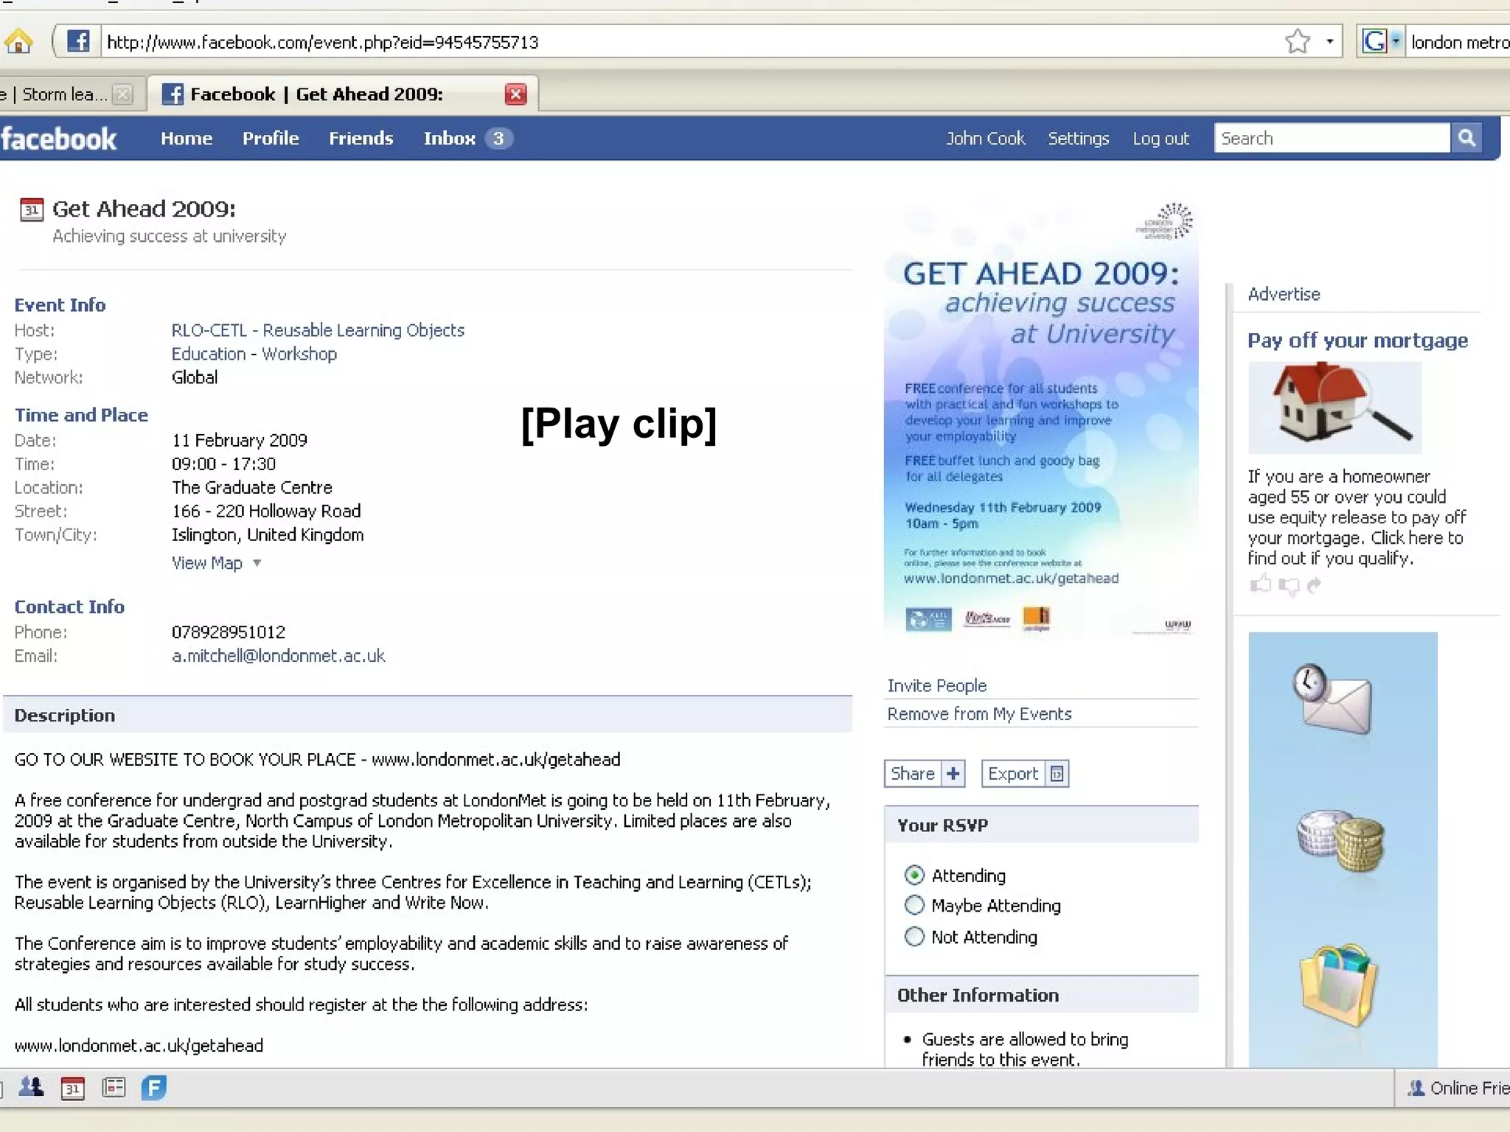The image size is (1510, 1132).
Task: Open events calendar icon in bottom bar
Action: [x=72, y=1088]
